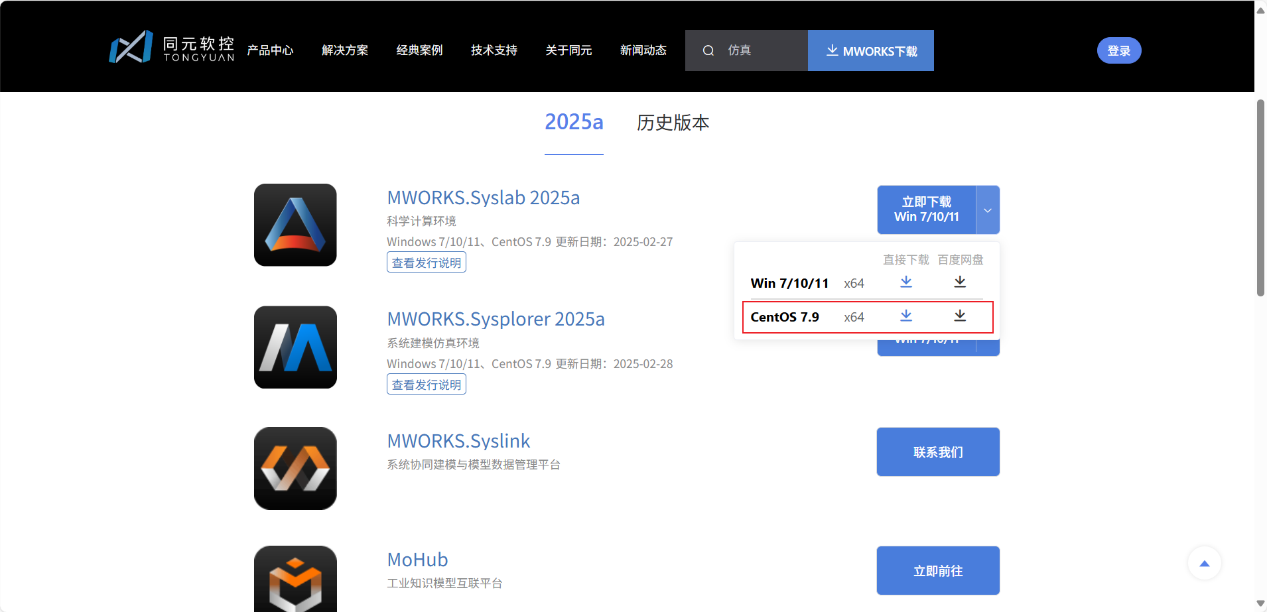Click the CentOS 7.9 label in dropdown
Screen dimensions: 1267x612
click(785, 317)
